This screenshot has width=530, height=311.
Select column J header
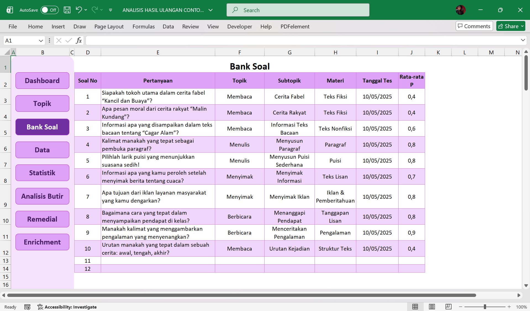point(411,52)
